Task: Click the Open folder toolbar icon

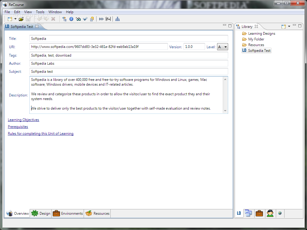Action: pos(21,19)
